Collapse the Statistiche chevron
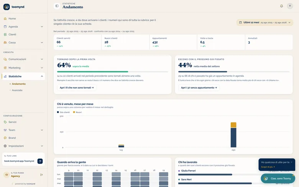The width and height of the screenshot is (299, 187). pos(42,76)
